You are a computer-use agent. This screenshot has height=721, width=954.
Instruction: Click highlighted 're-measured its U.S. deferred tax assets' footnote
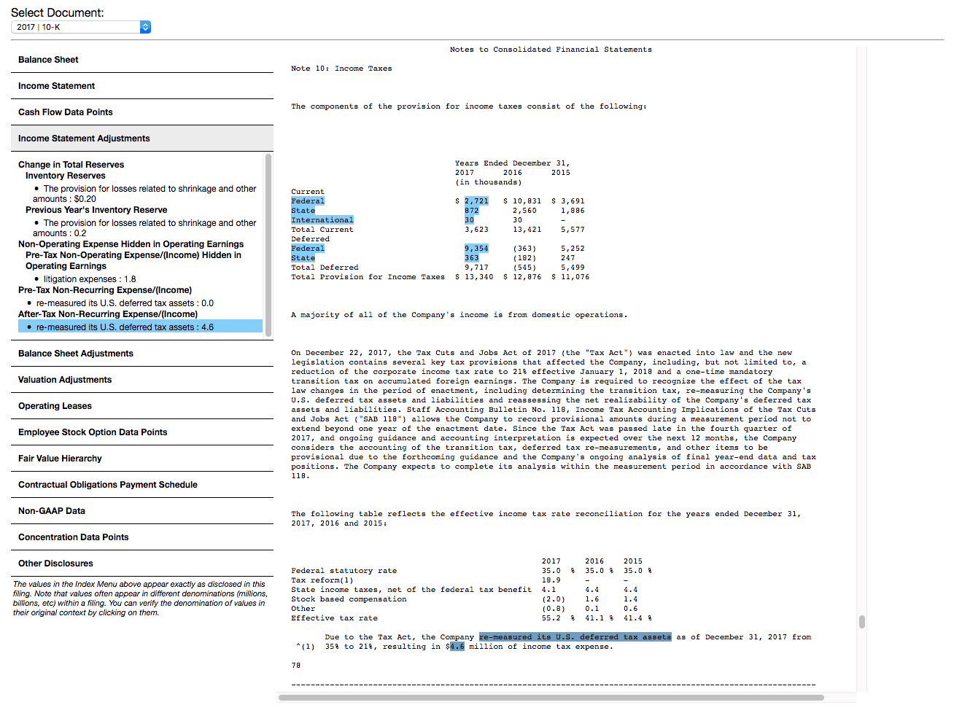(575, 637)
